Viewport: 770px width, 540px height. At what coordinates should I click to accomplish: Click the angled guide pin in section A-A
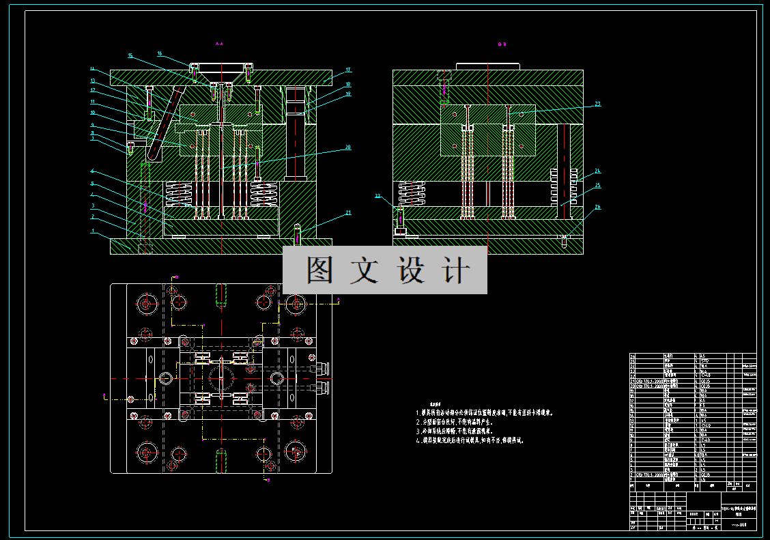click(x=165, y=124)
